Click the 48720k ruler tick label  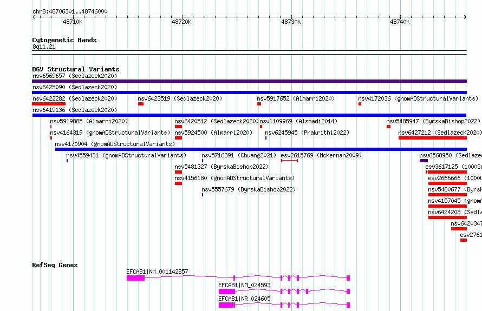(x=181, y=22)
